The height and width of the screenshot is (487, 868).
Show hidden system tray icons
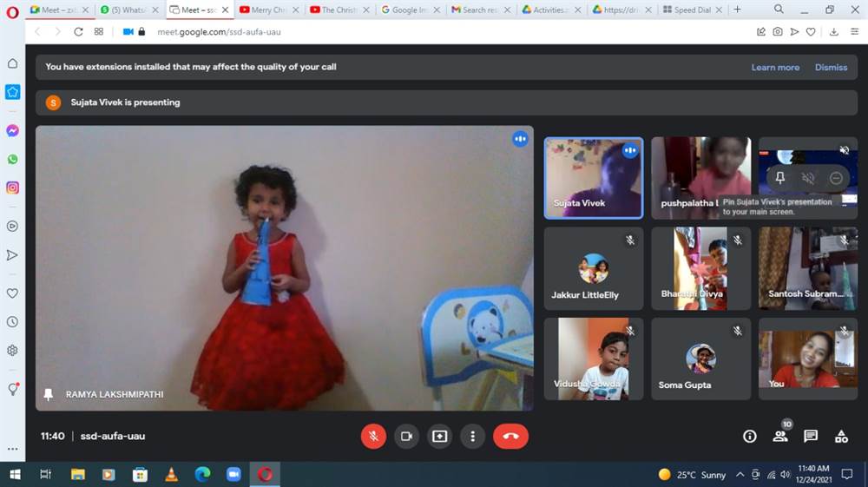(740, 475)
